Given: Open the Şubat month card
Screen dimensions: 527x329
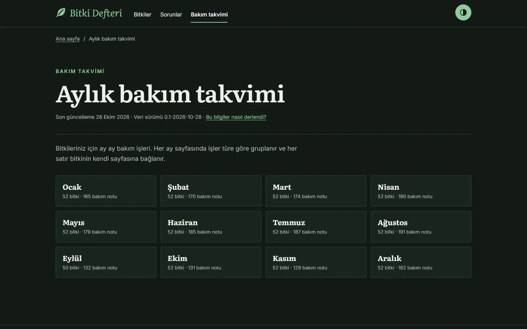Looking at the screenshot, I should 211,191.
